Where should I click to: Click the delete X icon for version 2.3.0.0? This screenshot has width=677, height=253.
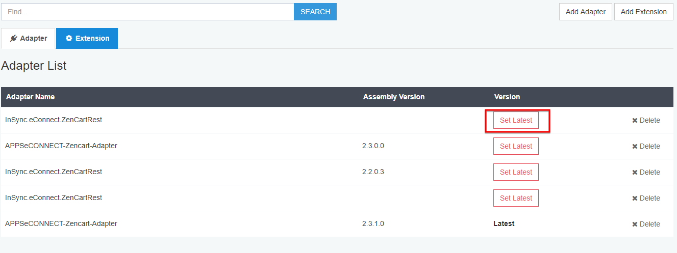point(635,147)
